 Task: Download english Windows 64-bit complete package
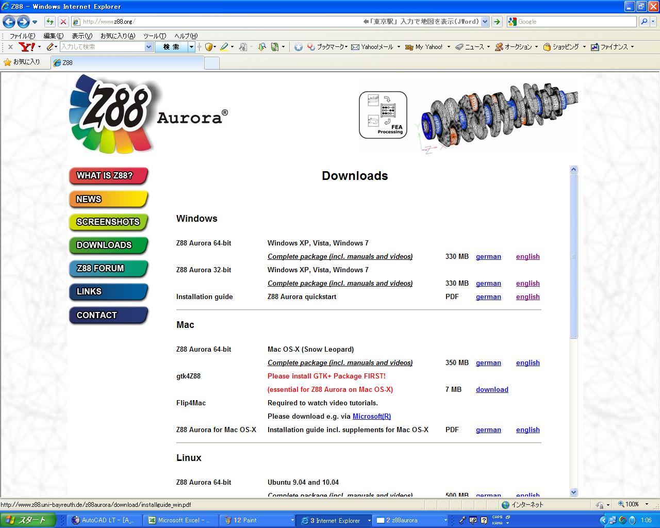pyautogui.click(x=527, y=256)
